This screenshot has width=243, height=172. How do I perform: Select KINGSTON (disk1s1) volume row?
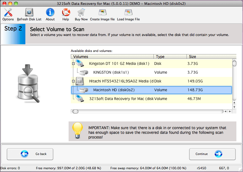point(152,72)
